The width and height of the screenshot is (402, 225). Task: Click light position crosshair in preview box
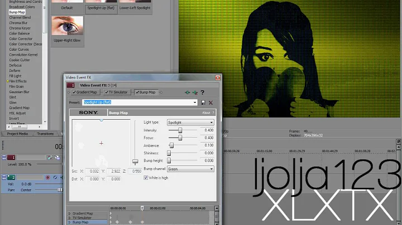click(101, 143)
